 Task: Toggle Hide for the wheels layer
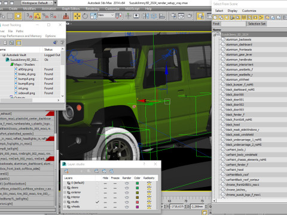(x=105, y=207)
